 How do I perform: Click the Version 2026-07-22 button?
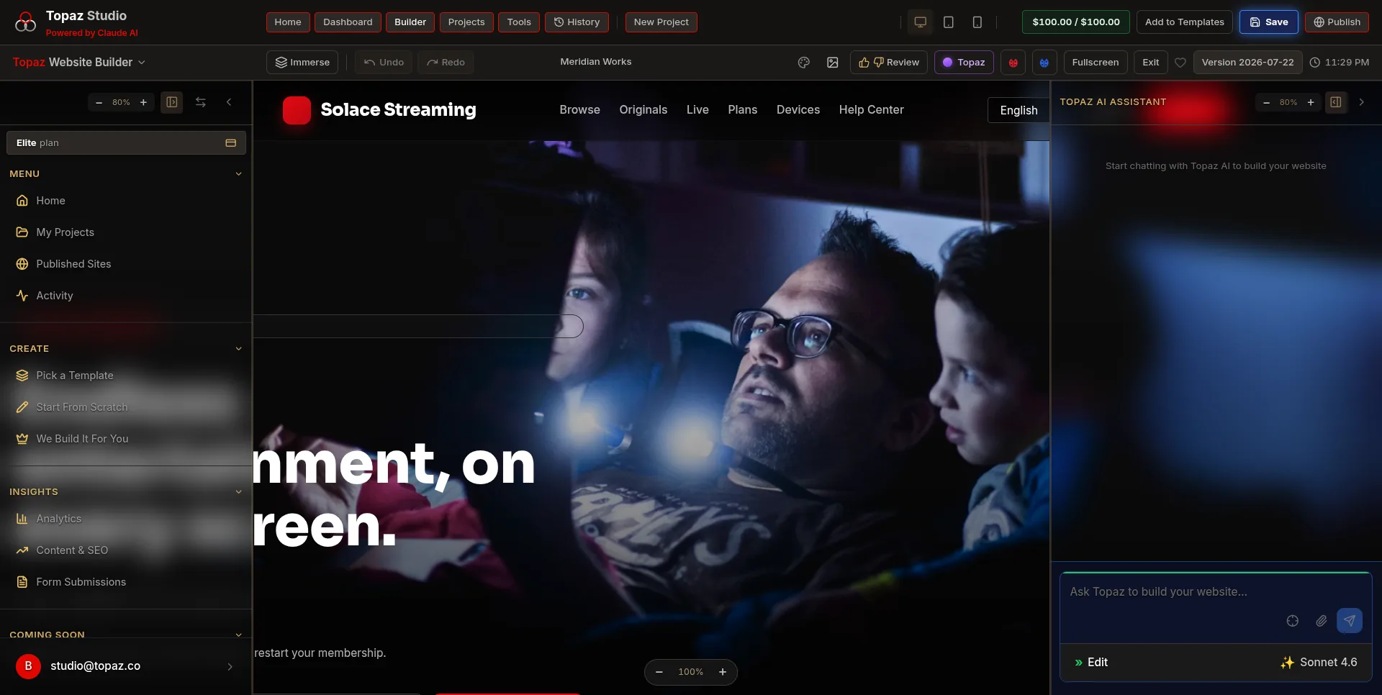pyautogui.click(x=1247, y=63)
